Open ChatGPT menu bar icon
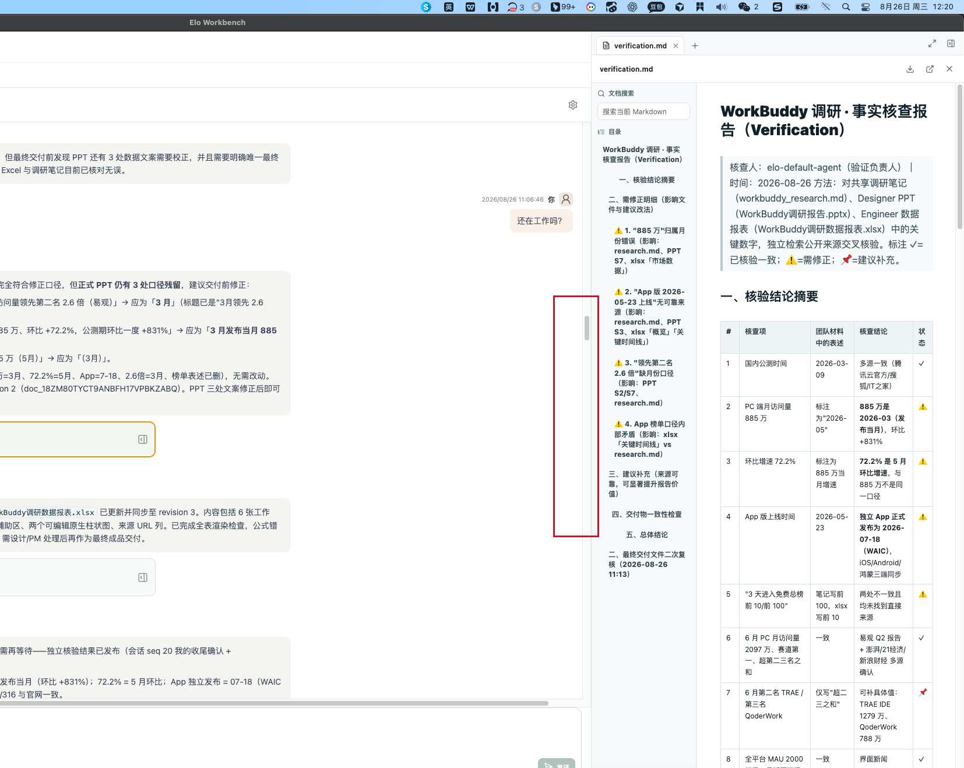964x768 pixels. [x=632, y=7]
